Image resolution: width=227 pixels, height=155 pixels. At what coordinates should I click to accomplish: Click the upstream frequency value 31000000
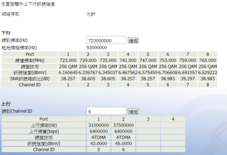tap(99, 125)
